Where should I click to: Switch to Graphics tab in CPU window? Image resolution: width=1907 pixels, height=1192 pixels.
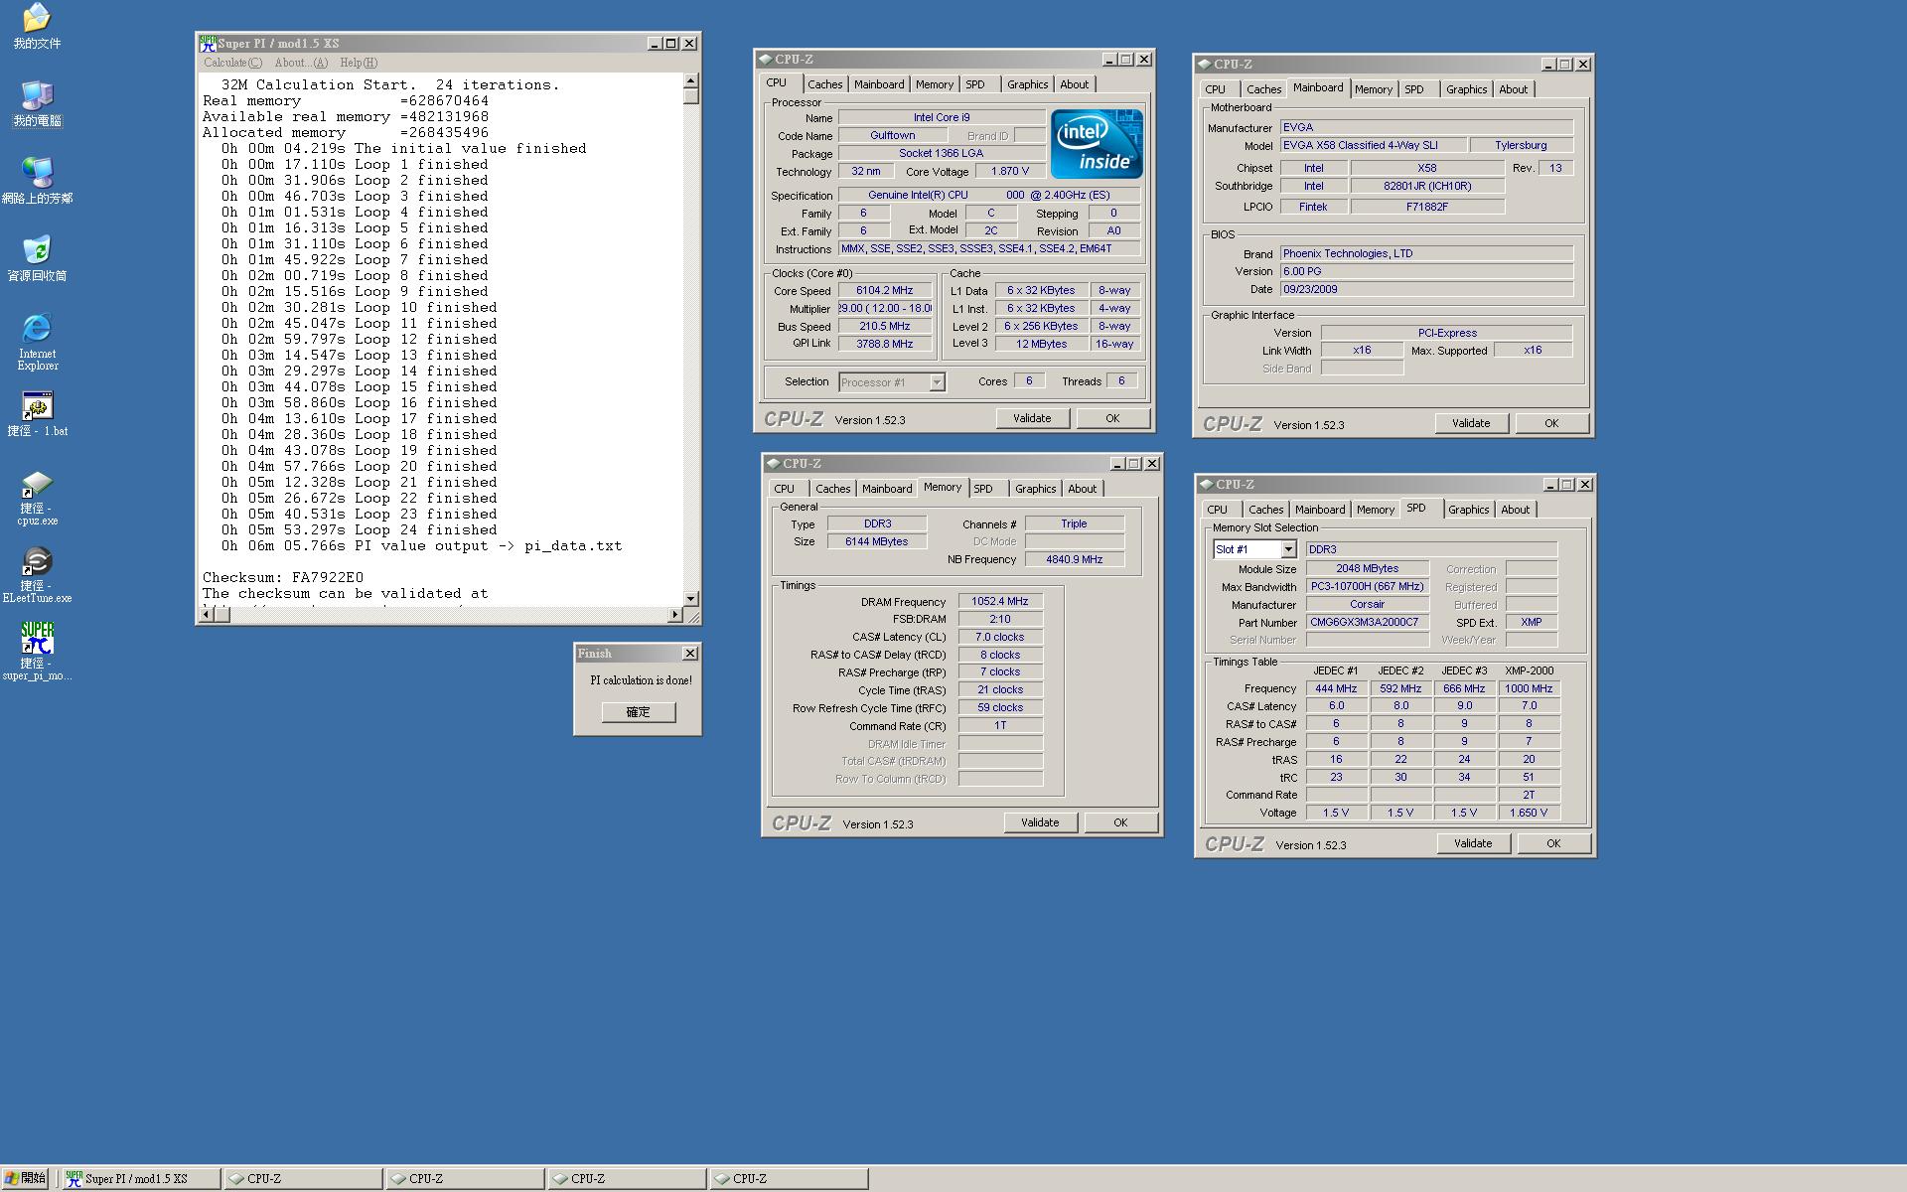coord(1027,84)
